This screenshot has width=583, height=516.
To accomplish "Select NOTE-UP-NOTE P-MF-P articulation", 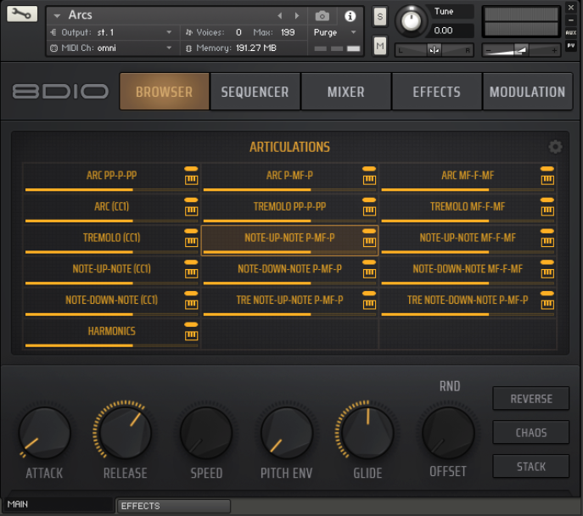I will tap(289, 240).
